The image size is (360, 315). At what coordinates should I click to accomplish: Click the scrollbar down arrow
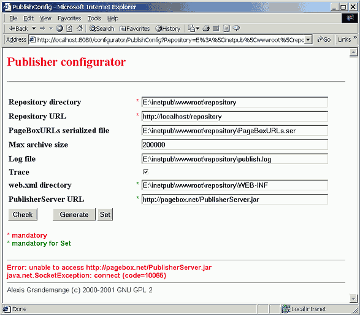pyautogui.click(x=353, y=298)
